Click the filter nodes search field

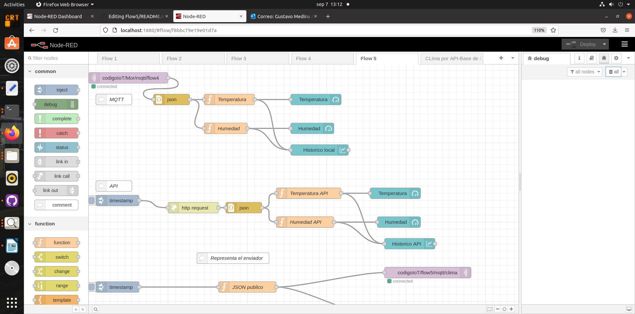[x=56, y=58]
